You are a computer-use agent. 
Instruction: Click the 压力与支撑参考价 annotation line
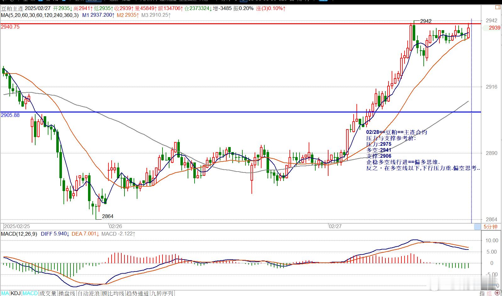(391, 138)
